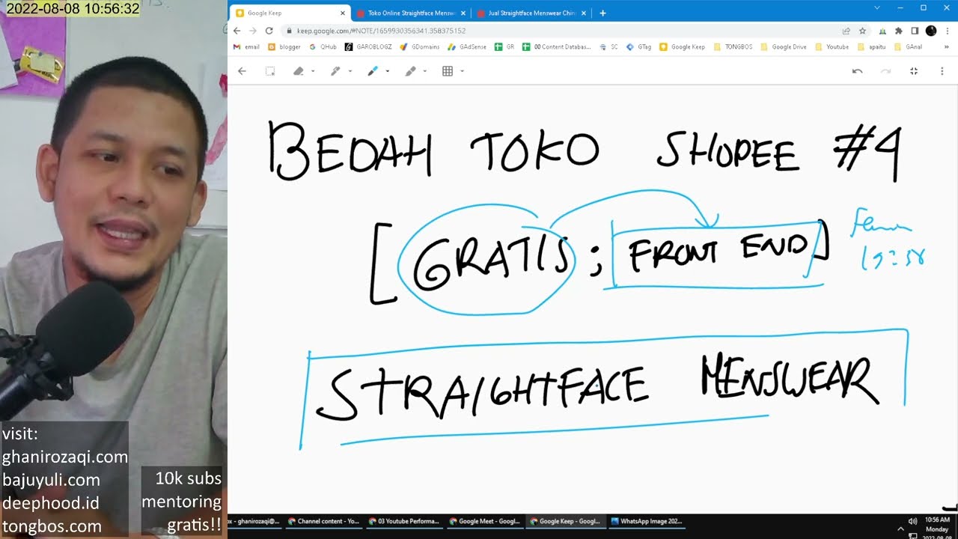Image resolution: width=958 pixels, height=539 pixels.
Task: Close the Jual Straightface Menswear tab
Action: pos(583,13)
